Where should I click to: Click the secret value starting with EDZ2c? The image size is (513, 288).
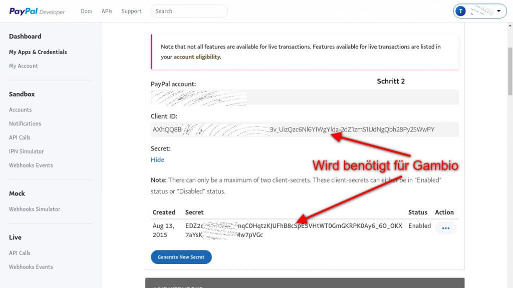[294, 230]
